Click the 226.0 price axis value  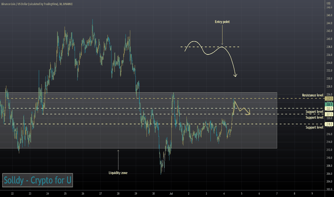click(329, 94)
